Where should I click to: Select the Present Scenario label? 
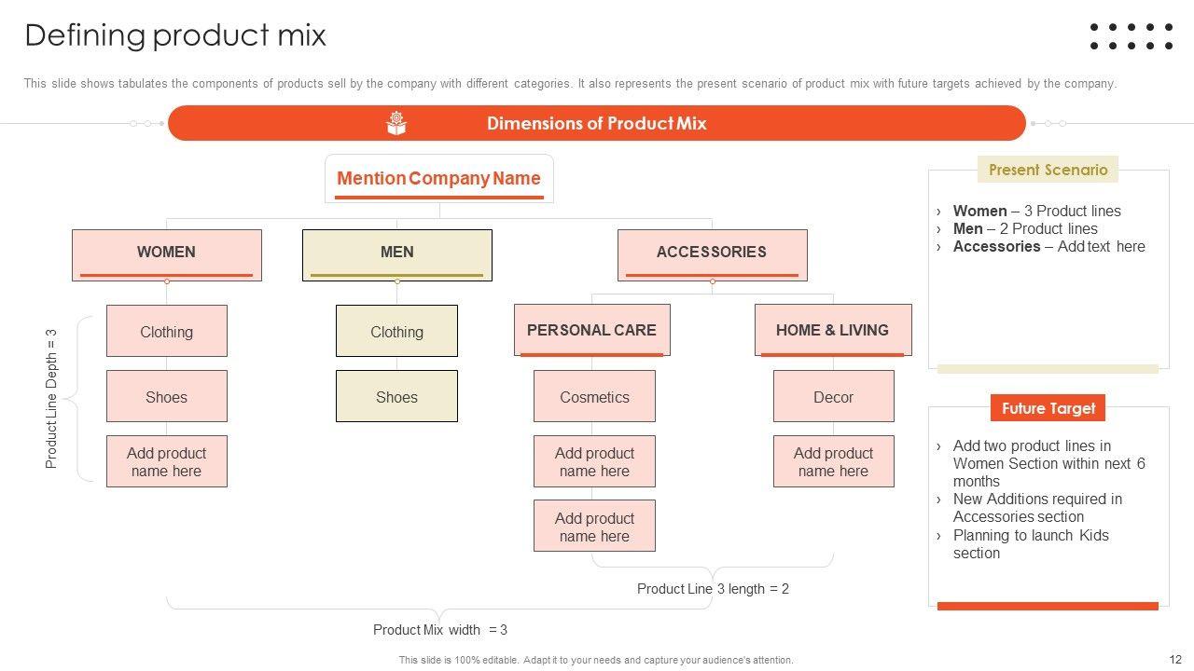pyautogui.click(x=1048, y=170)
